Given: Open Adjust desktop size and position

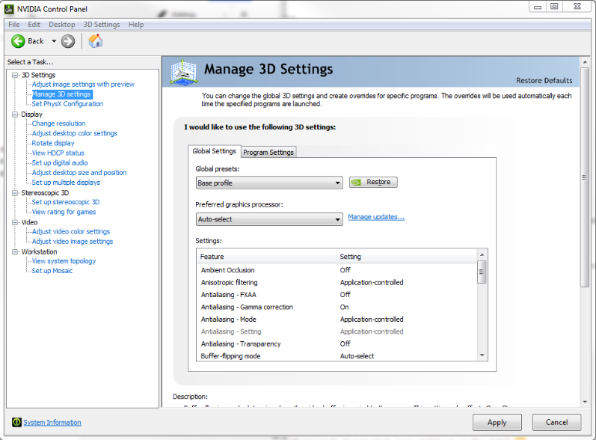Looking at the screenshot, I should 79,173.
